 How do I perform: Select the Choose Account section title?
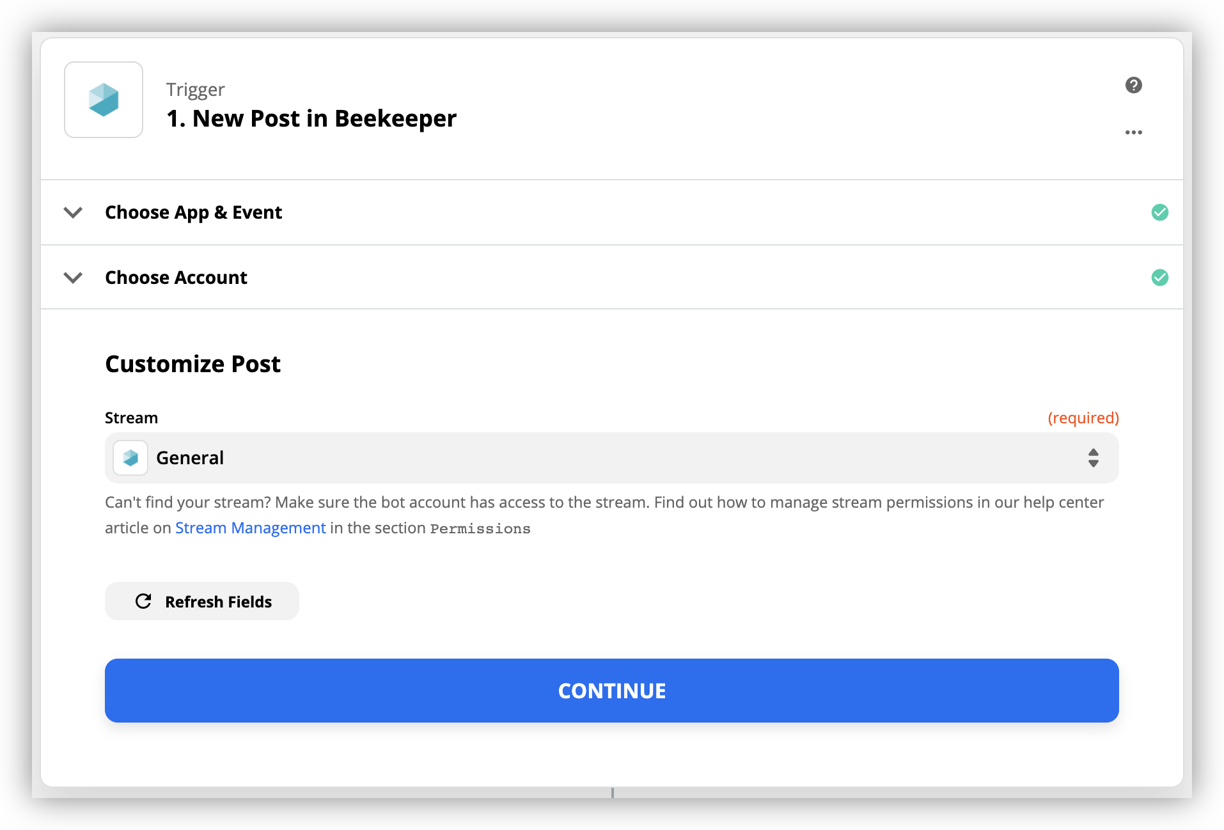click(176, 278)
